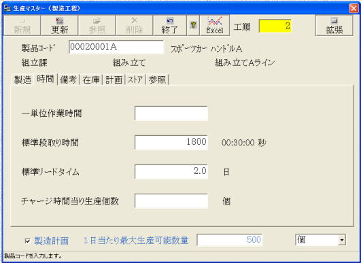Image resolution: width=361 pixels, height=263 pixels.
Task: Click the yellow 工順 number field
Action: click(x=275, y=26)
